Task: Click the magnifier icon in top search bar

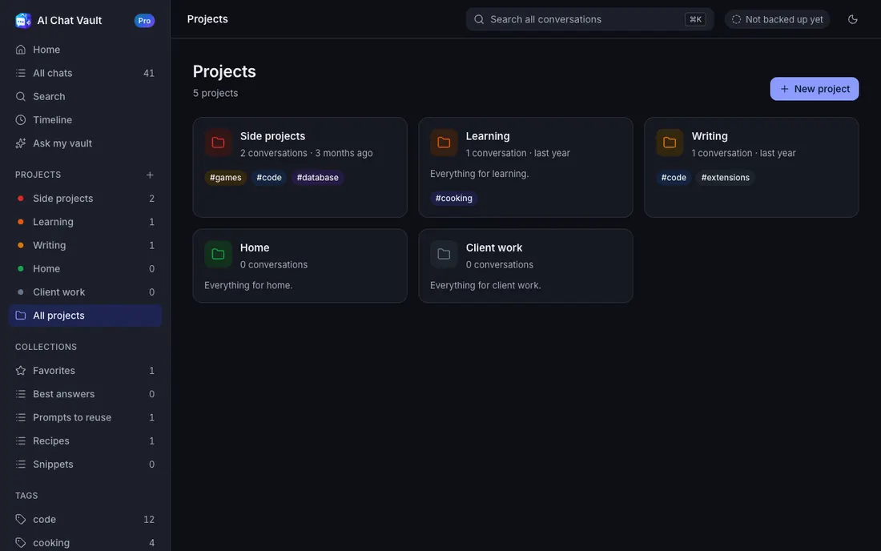Action: click(x=479, y=19)
